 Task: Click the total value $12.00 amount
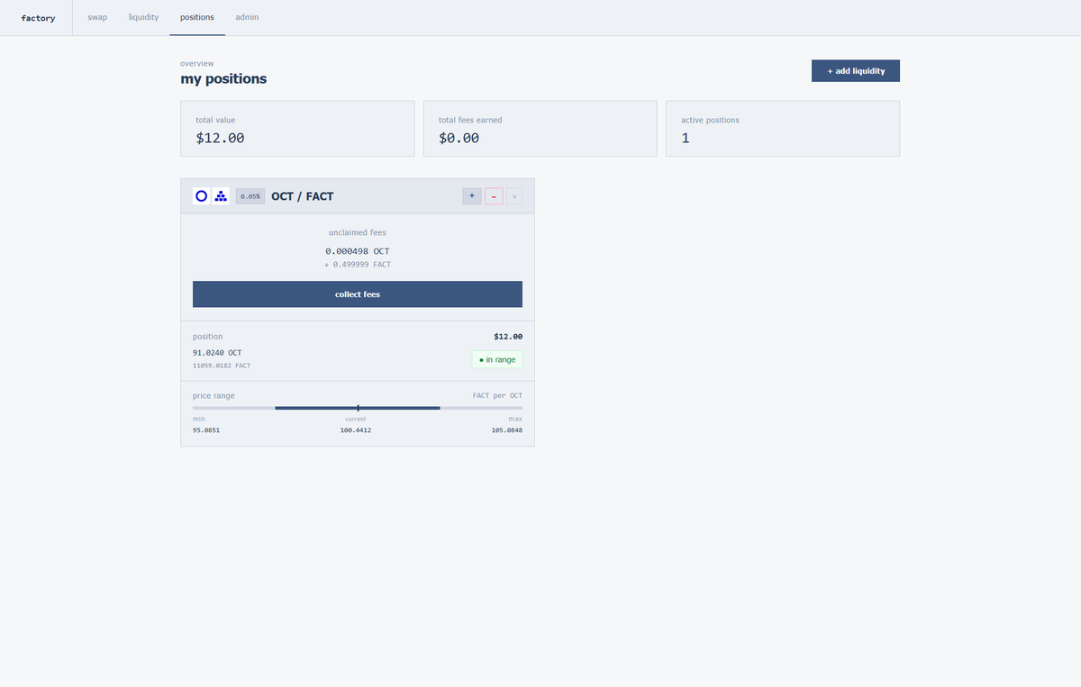coord(220,139)
